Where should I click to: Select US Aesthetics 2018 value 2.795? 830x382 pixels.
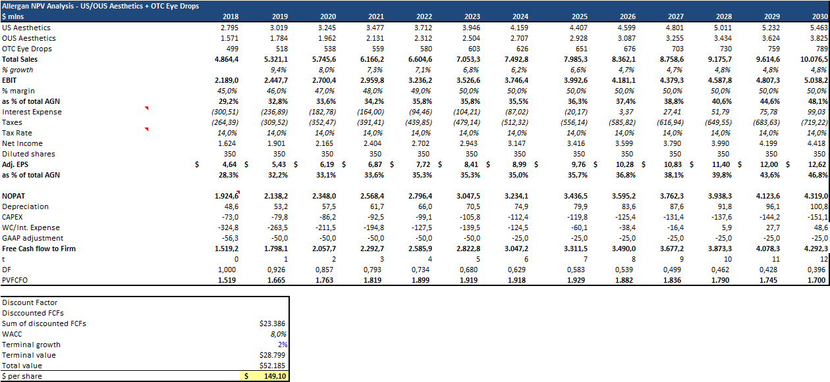tap(230, 28)
